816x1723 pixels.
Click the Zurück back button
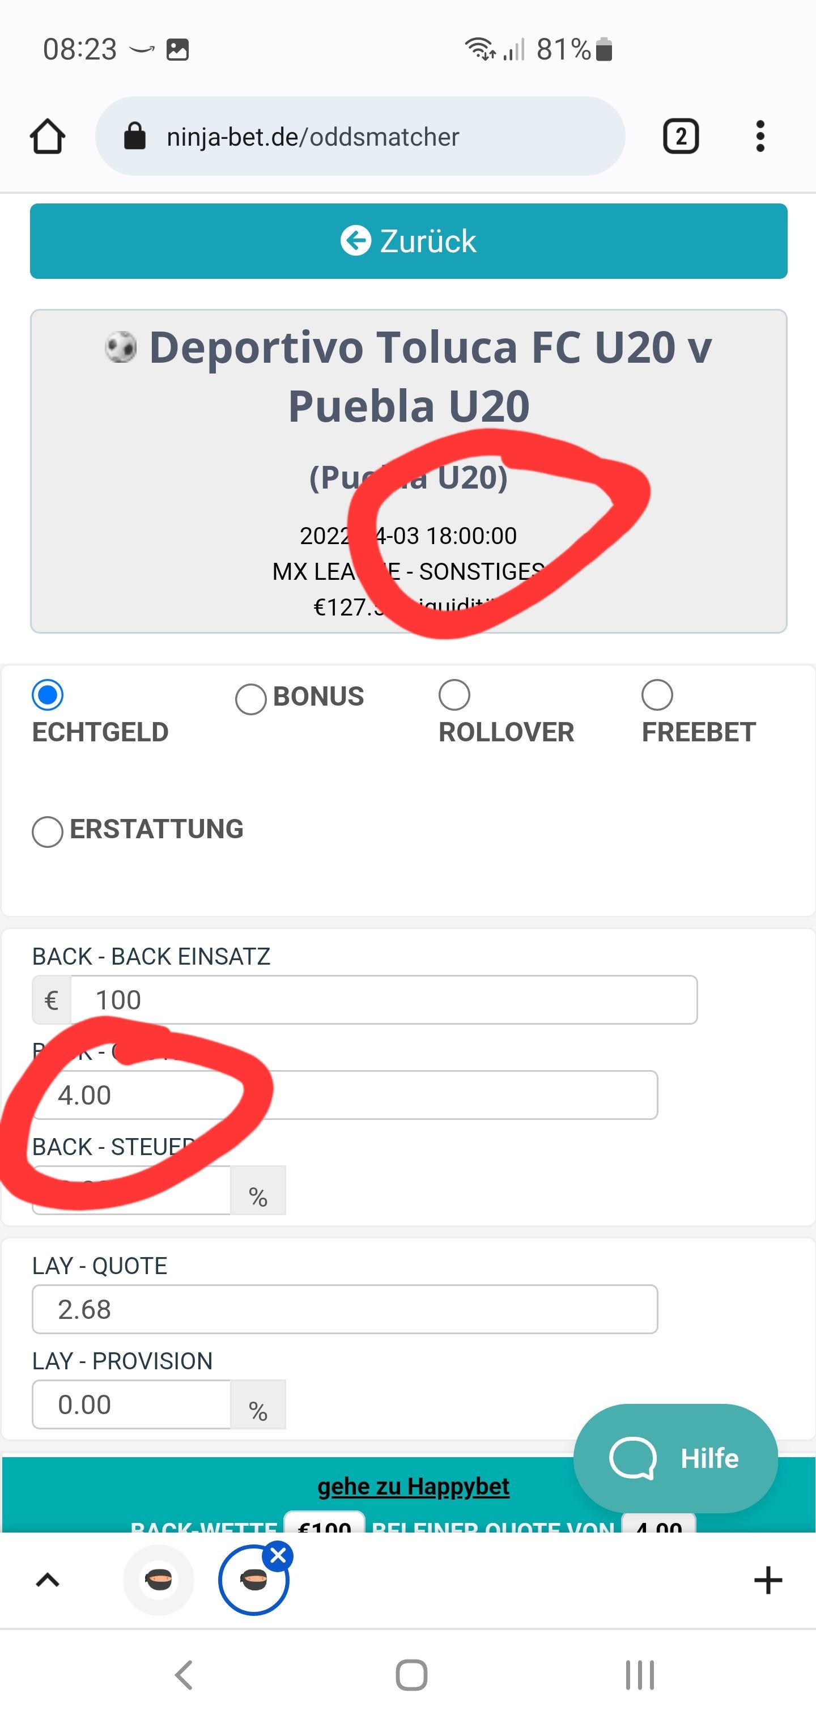(x=409, y=241)
